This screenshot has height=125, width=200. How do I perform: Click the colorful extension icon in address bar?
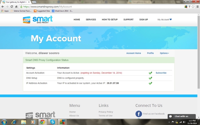pos(186,7)
